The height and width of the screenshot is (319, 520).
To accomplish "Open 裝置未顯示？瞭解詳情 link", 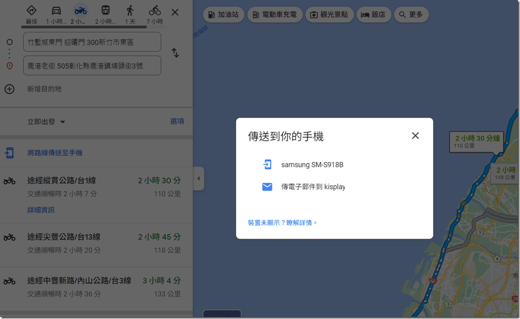I will (283, 223).
